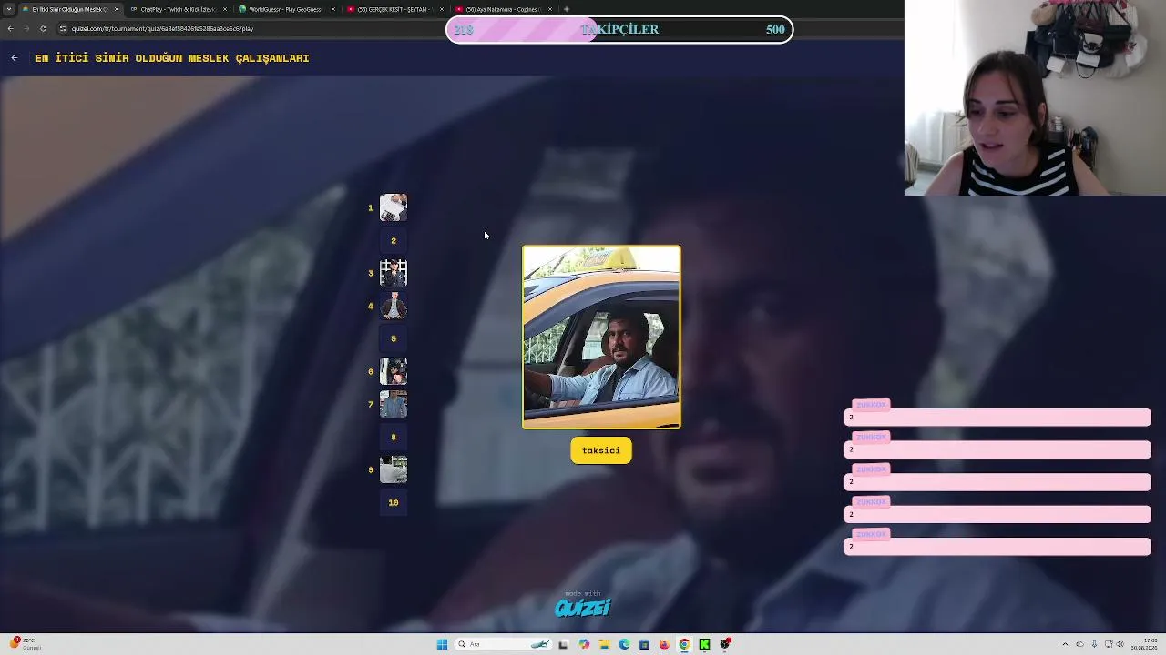Launch Copilot from the taskbar

pos(584,644)
